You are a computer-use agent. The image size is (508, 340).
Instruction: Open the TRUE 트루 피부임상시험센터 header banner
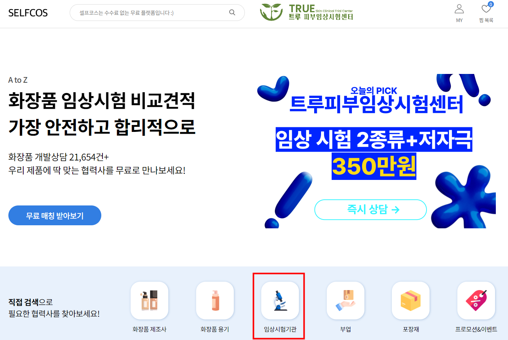point(307,13)
